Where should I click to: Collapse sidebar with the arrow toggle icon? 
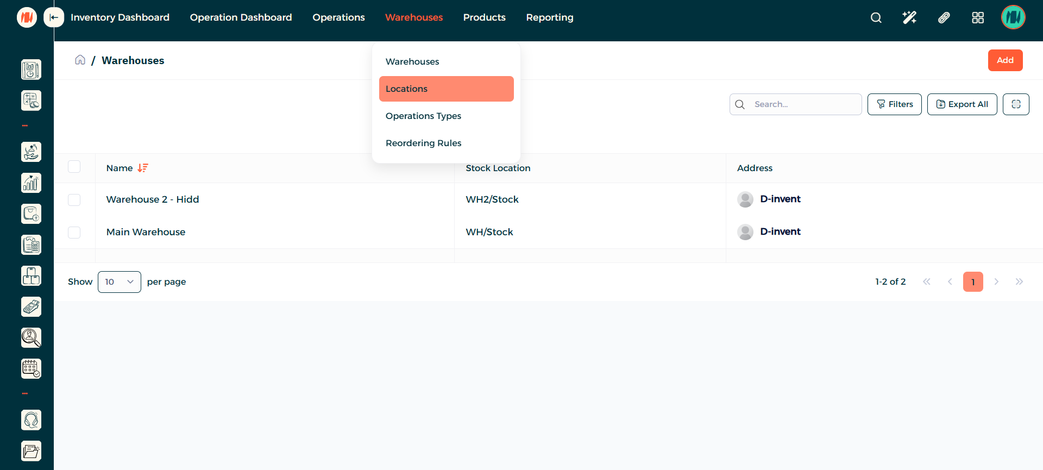[54, 17]
